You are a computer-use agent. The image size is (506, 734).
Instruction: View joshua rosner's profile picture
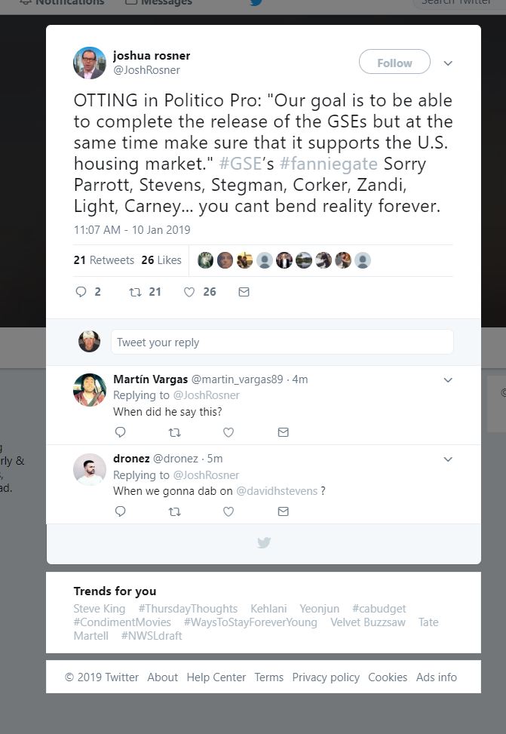click(90, 63)
